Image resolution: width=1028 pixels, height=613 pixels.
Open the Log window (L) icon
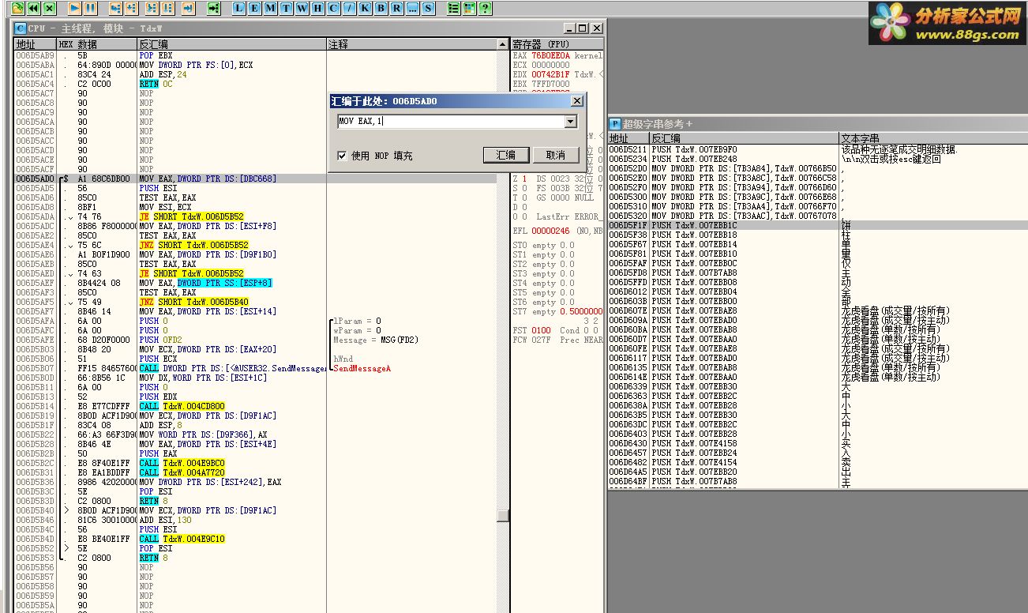click(240, 8)
